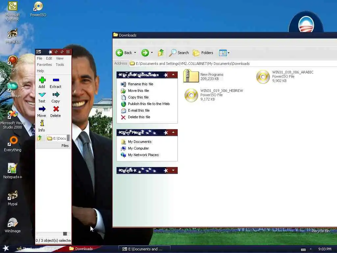
Task: Open the Help menu in 7-Zip
Action: coord(40,71)
